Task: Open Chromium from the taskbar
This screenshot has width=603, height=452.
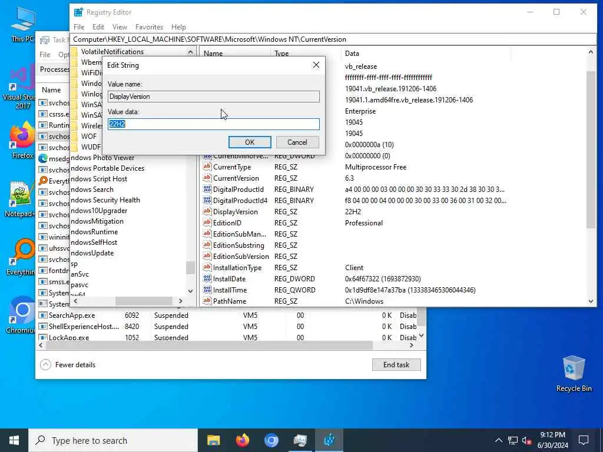Action: click(271, 440)
